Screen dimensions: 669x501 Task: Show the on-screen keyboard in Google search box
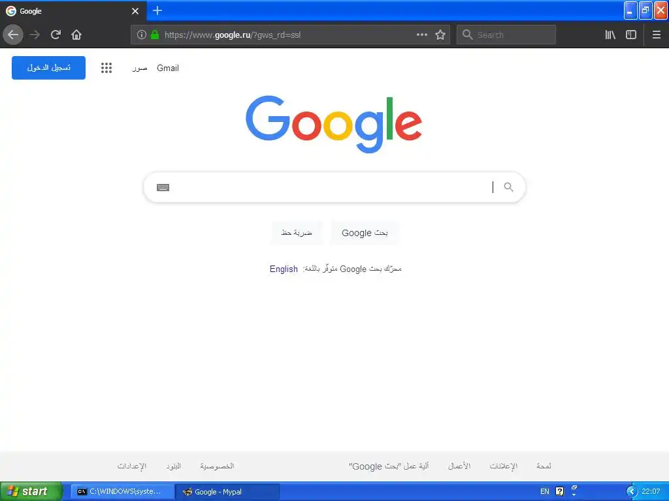163,187
